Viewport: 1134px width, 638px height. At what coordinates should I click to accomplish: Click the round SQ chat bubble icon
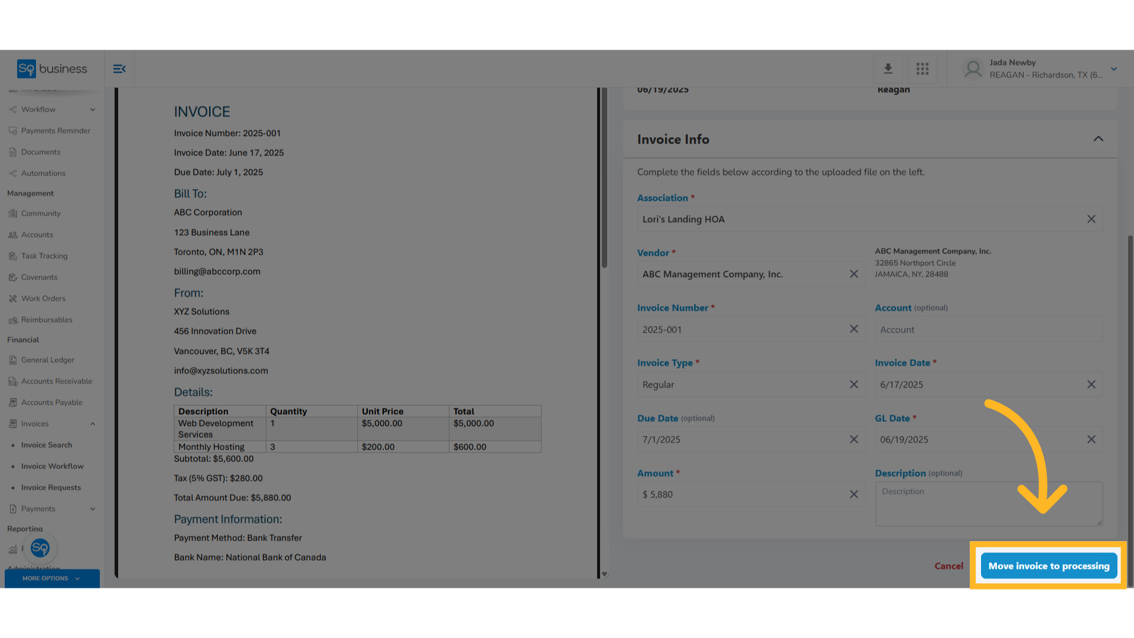coord(40,548)
